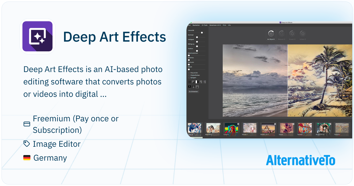Screen dimensions: 354x186
Task: Click the info badge on Colorful style
Action: tap(238, 124)
